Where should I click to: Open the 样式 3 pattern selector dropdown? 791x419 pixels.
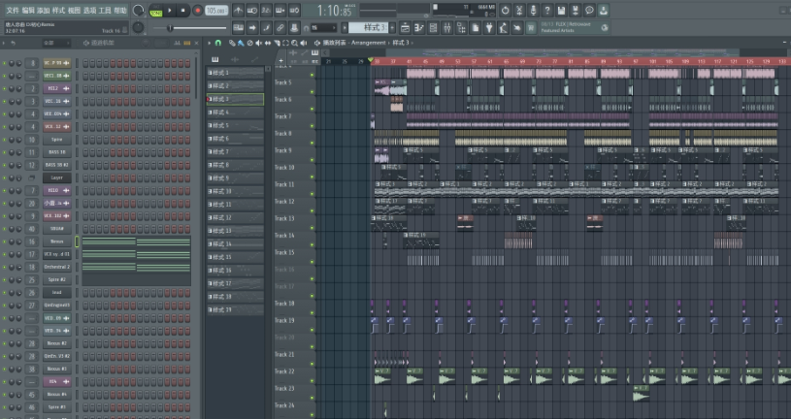pyautogui.click(x=368, y=28)
